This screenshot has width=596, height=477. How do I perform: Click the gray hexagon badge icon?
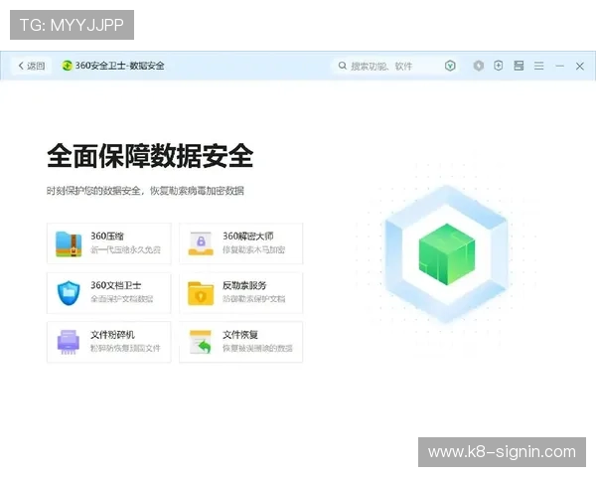click(x=478, y=66)
